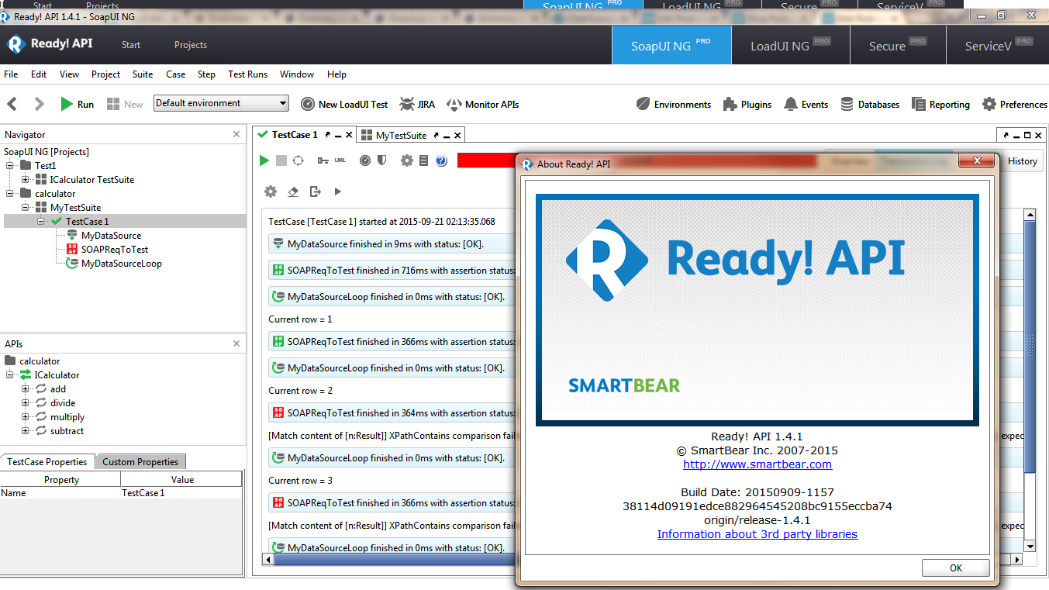Open the JIRA bug integration

point(417,104)
